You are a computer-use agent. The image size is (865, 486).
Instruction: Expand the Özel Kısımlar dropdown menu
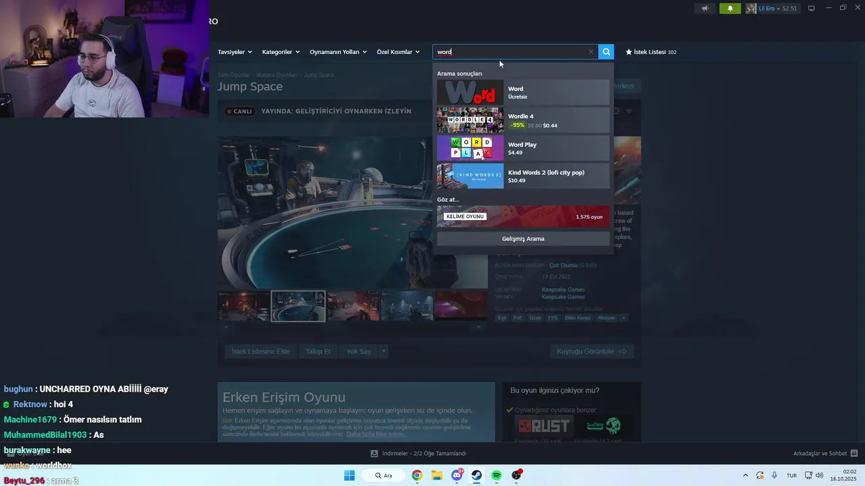pos(398,52)
